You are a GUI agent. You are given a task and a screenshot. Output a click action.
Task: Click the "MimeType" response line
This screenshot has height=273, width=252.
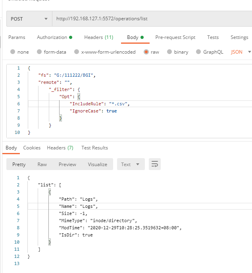pos(98,221)
